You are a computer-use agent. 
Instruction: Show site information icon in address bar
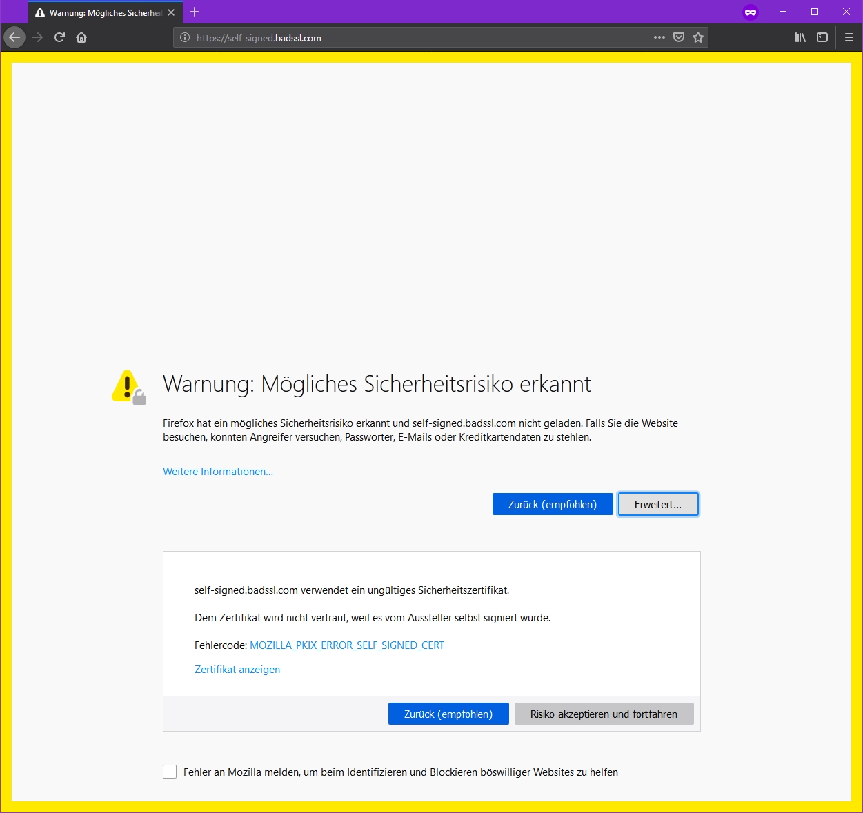(185, 38)
